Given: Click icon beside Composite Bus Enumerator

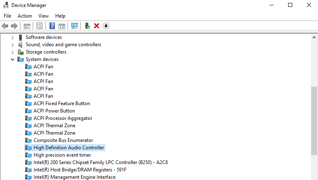Looking at the screenshot, I should click(x=28, y=140).
